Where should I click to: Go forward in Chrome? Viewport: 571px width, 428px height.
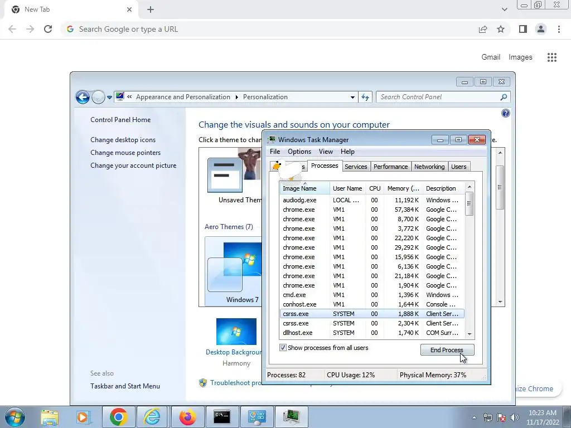30,29
